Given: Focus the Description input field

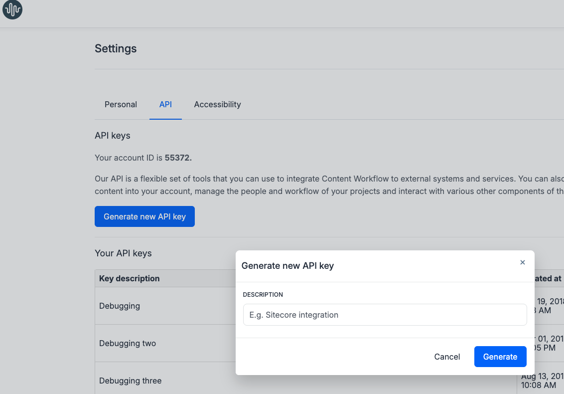Looking at the screenshot, I should click(x=385, y=315).
